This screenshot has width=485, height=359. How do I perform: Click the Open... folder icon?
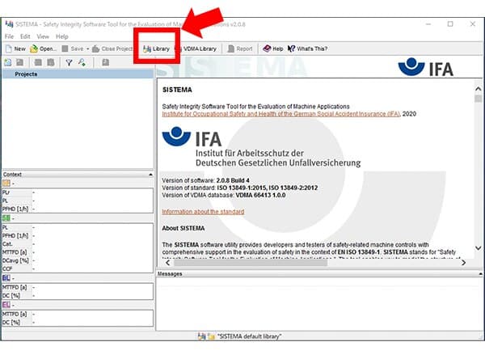tap(34, 49)
